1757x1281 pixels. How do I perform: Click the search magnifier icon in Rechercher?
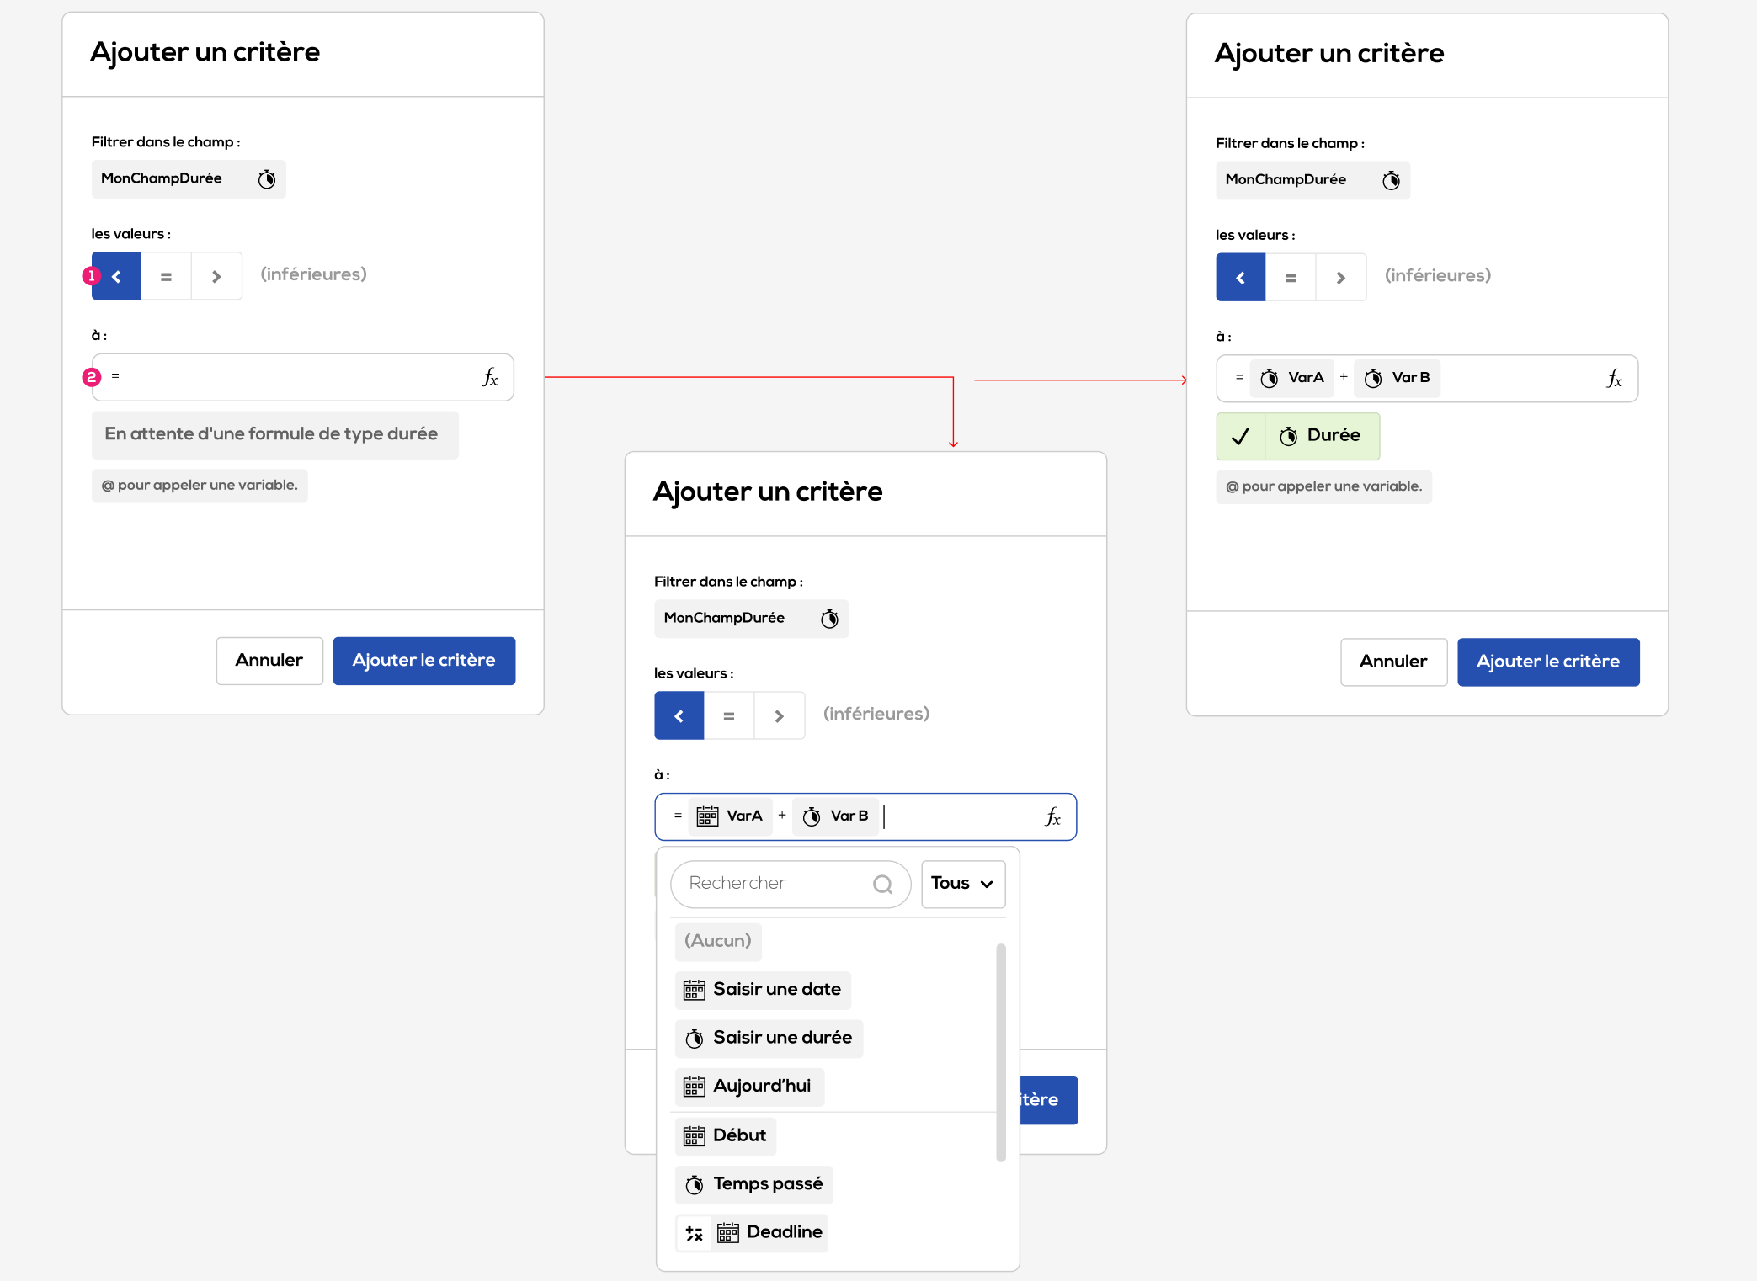point(882,885)
